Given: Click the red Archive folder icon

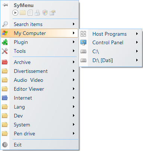Looking at the screenshot, I should coord(5,62).
